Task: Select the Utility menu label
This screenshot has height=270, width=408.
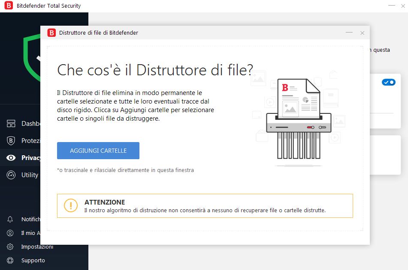Action: coord(30,175)
